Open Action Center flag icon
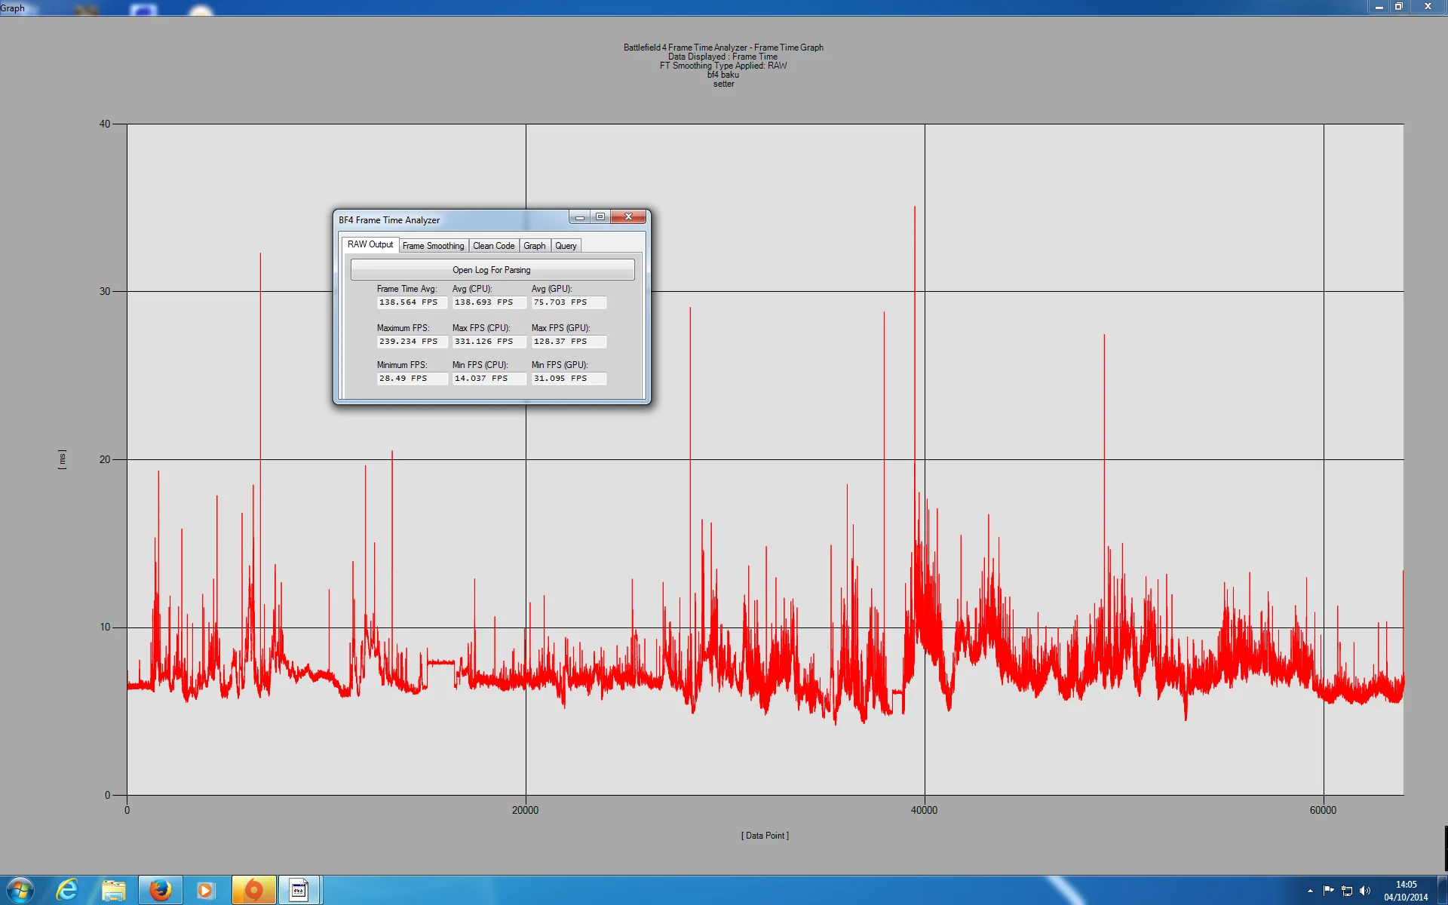 pyautogui.click(x=1328, y=891)
